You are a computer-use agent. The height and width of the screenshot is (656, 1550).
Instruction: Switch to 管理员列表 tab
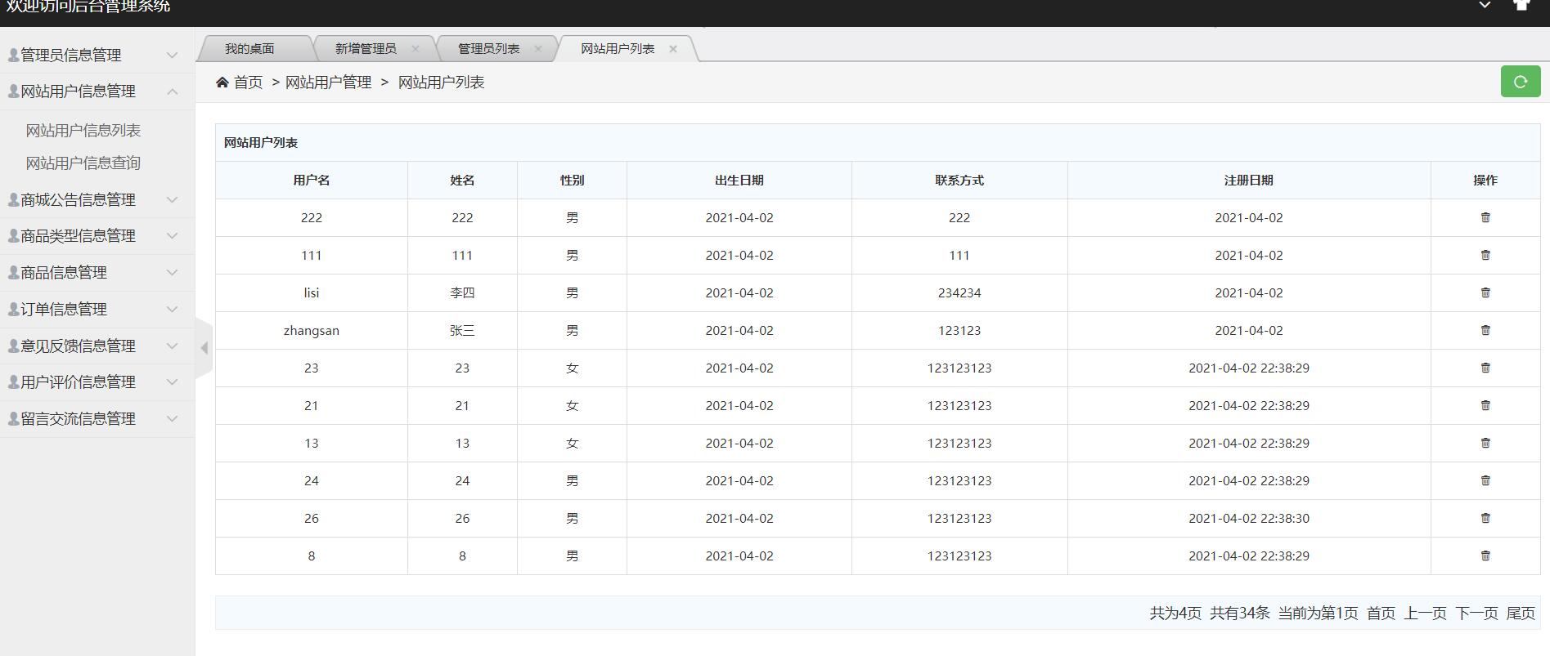[488, 49]
